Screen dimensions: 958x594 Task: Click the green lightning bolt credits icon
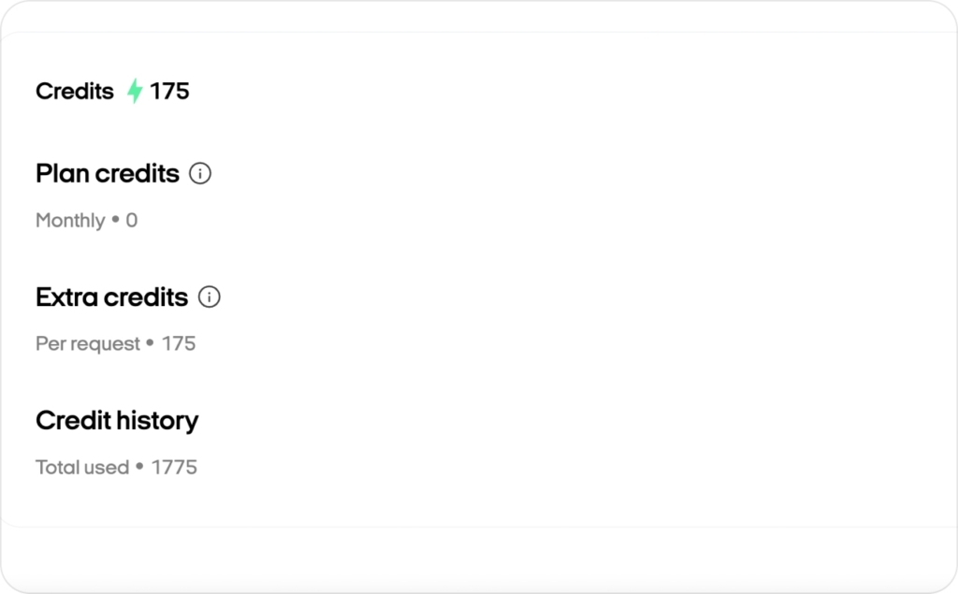[135, 91]
